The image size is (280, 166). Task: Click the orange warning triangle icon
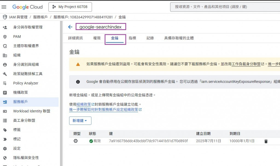tap(78, 64)
